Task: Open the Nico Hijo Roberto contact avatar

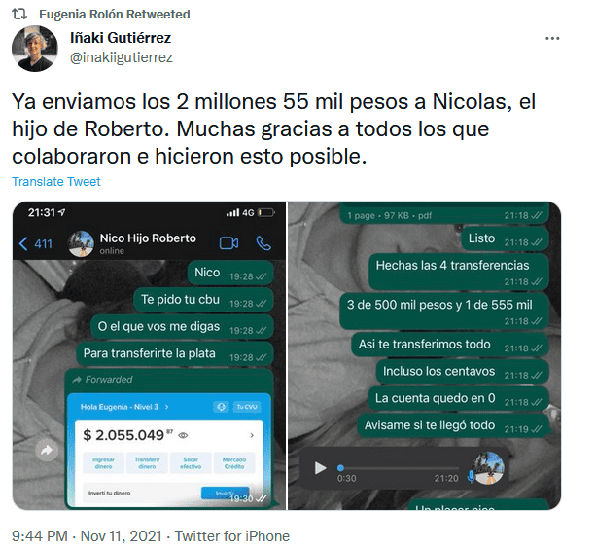Action: (81, 243)
